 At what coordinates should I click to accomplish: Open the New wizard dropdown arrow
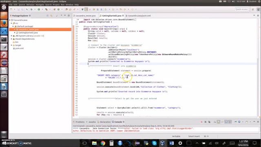coord(15,9)
